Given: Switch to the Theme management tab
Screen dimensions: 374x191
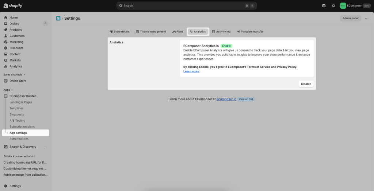Looking at the screenshot, I should [150, 32].
